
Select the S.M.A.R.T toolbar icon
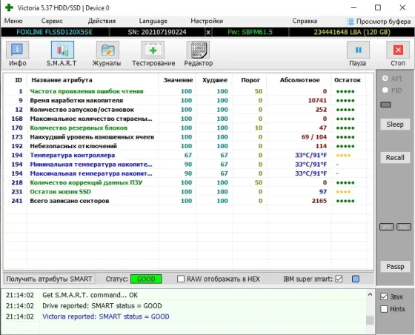click(62, 50)
